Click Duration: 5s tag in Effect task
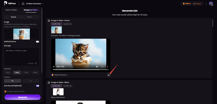 coord(67,86)
